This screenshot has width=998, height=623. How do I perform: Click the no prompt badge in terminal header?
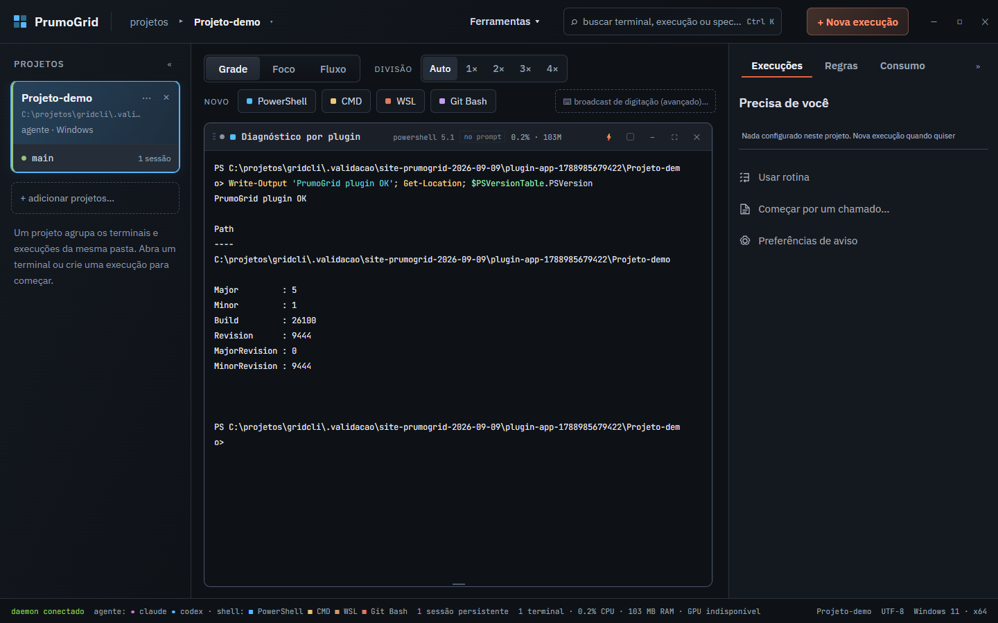[x=482, y=137]
